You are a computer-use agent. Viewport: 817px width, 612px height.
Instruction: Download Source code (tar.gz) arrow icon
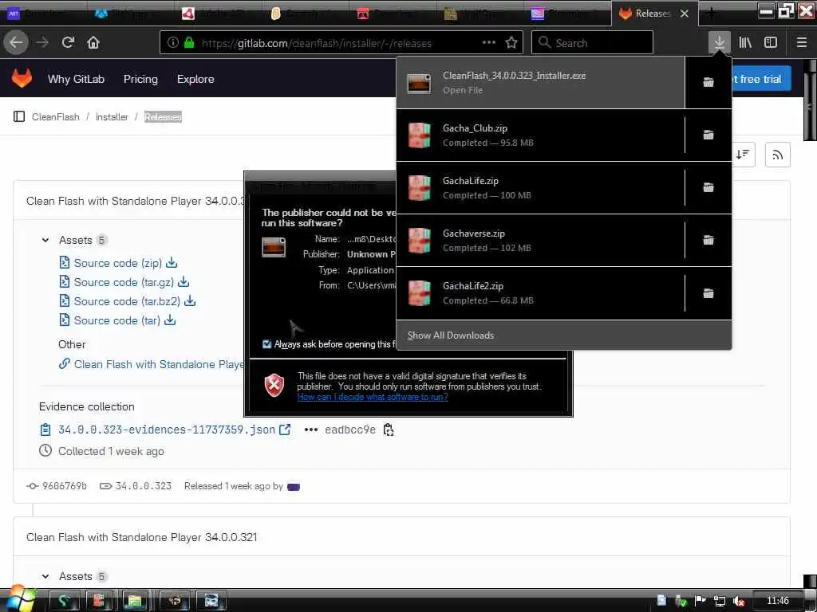click(184, 282)
